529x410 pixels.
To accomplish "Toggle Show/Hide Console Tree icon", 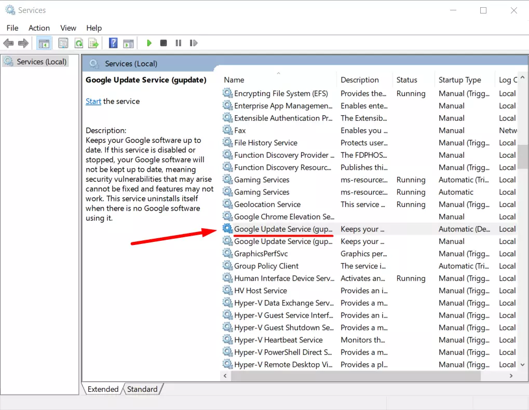I will point(44,43).
